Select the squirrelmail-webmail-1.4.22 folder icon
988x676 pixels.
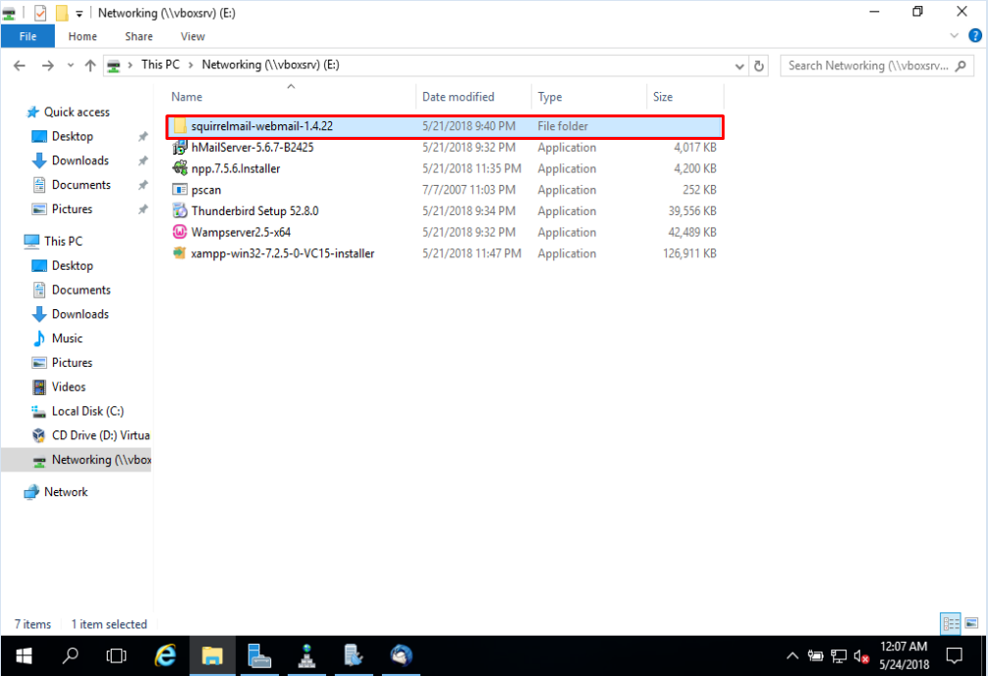pyautogui.click(x=180, y=126)
